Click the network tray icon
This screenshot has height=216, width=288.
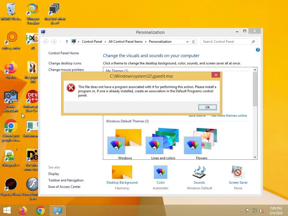click(x=255, y=210)
